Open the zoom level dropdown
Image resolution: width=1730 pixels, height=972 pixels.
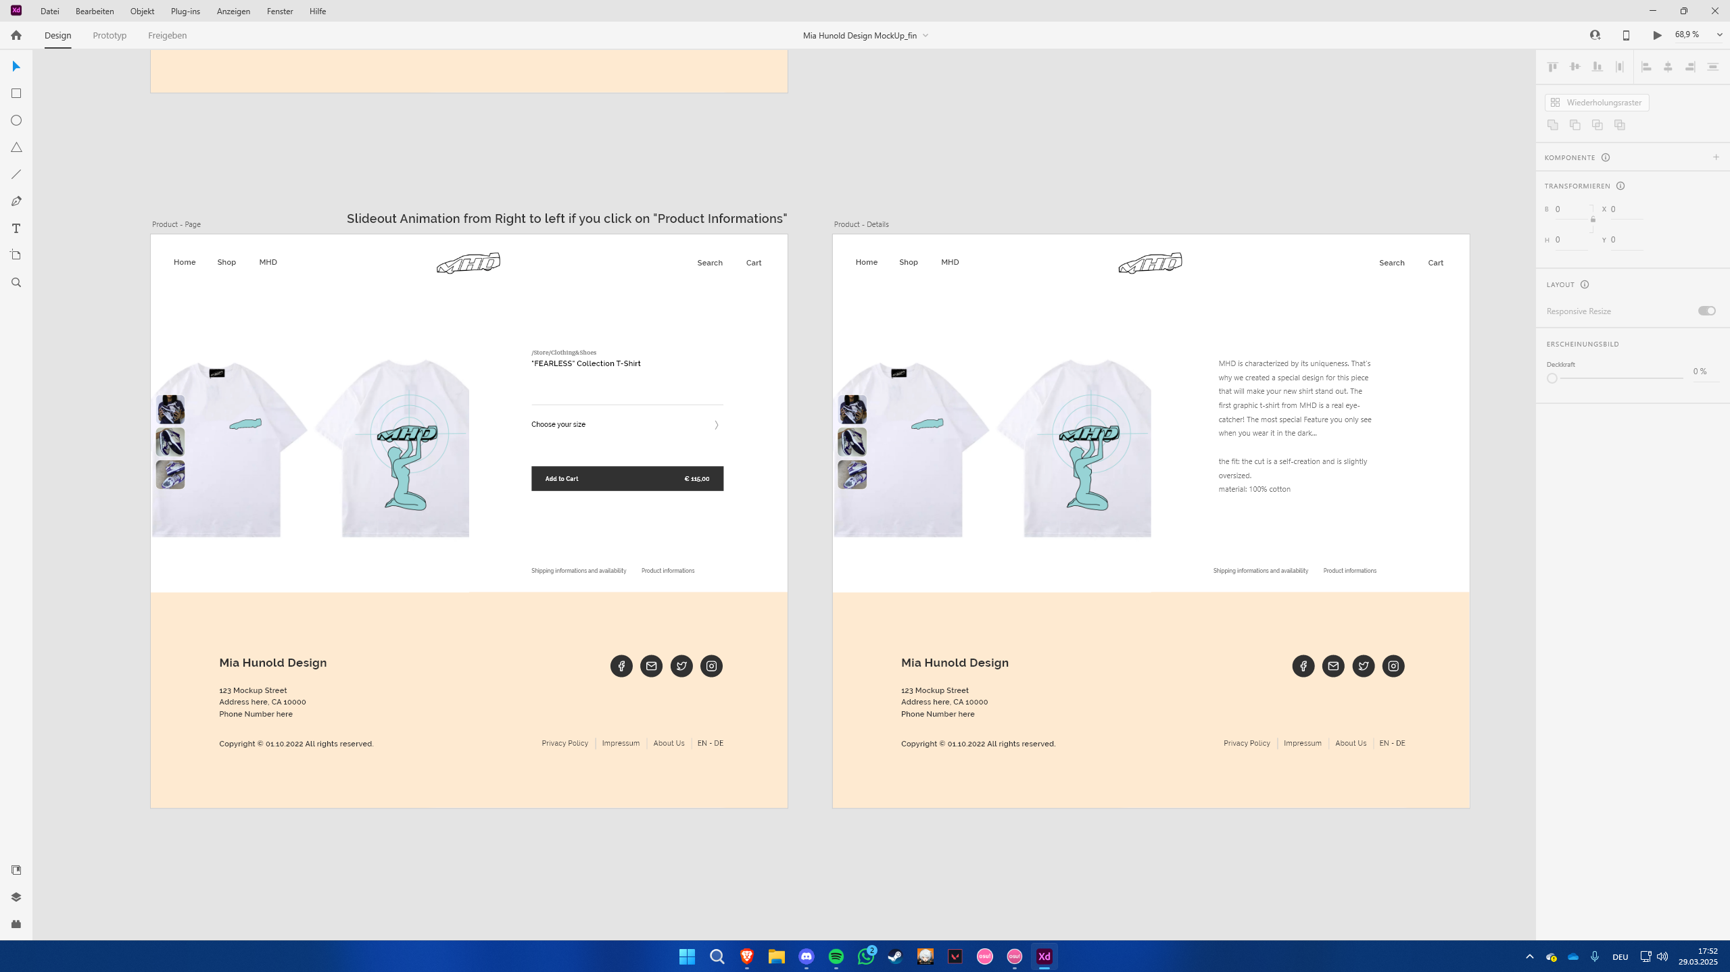coord(1719,35)
